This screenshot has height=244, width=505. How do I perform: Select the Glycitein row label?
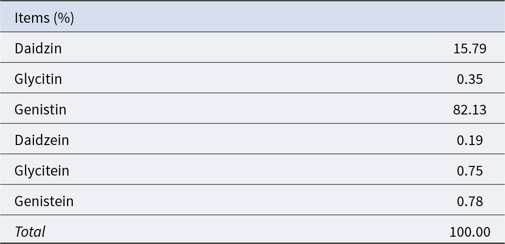coord(42,171)
